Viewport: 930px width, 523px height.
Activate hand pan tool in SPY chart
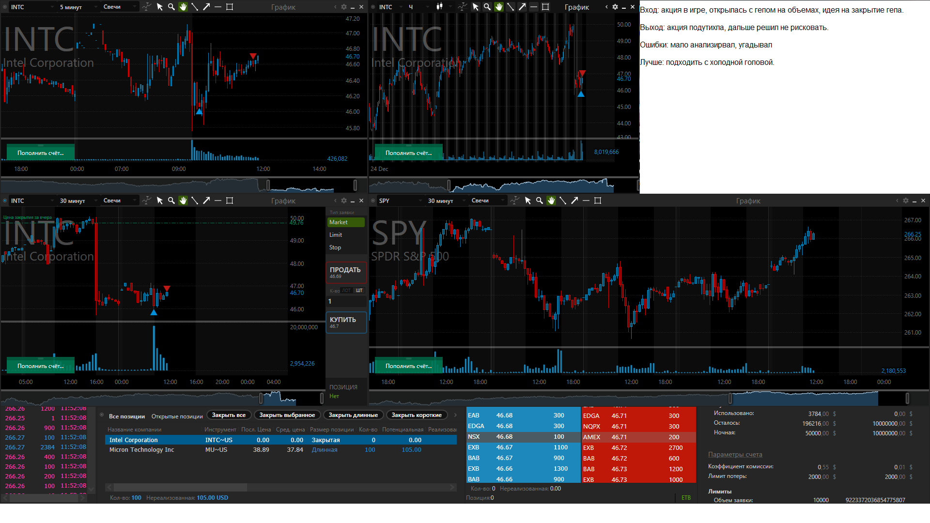[x=551, y=200]
